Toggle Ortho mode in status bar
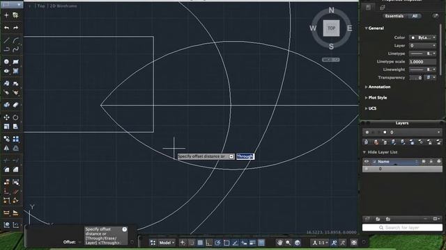The width and height of the screenshot is (446, 250). click(209, 242)
